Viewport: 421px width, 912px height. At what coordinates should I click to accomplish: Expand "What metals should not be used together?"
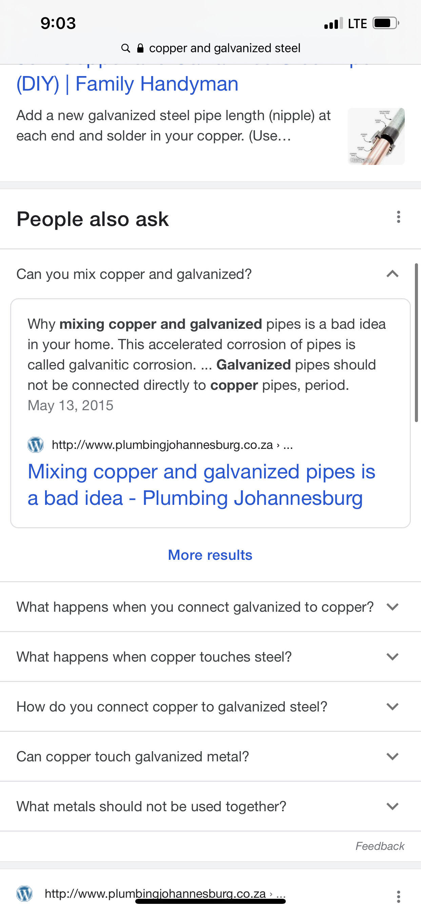[210, 806]
